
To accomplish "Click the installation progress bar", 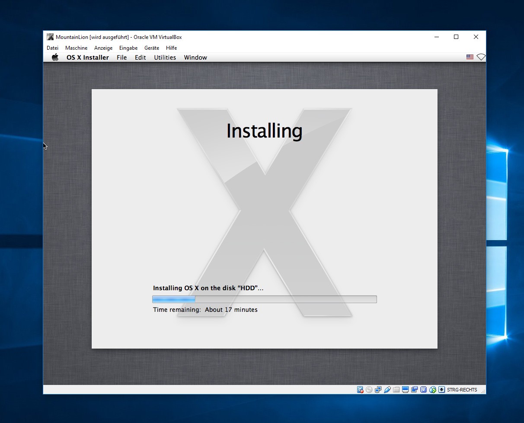I will pos(265,299).
